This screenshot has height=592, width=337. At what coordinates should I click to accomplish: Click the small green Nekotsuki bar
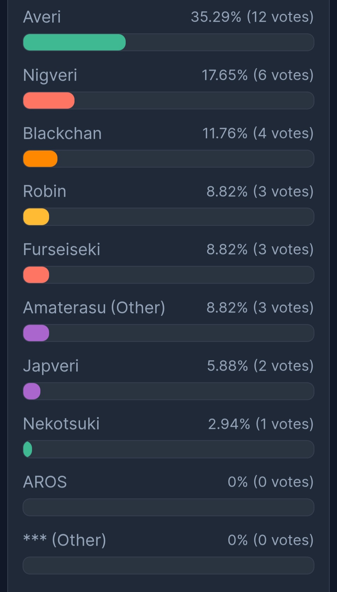pos(28,449)
